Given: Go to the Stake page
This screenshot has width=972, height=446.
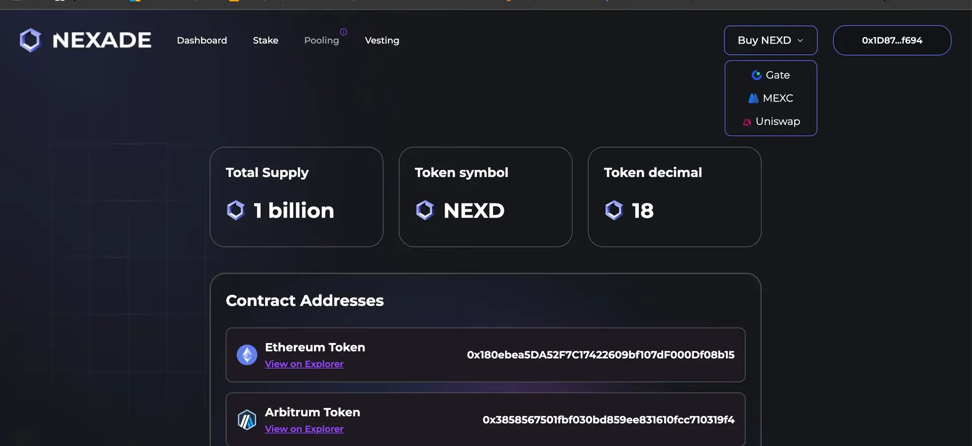Looking at the screenshot, I should click(265, 40).
